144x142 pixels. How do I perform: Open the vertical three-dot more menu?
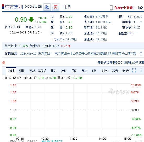pos(141,70)
